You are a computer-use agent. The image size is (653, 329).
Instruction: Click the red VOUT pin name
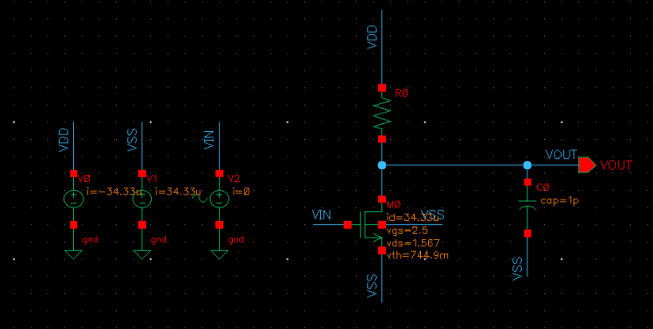pos(616,165)
